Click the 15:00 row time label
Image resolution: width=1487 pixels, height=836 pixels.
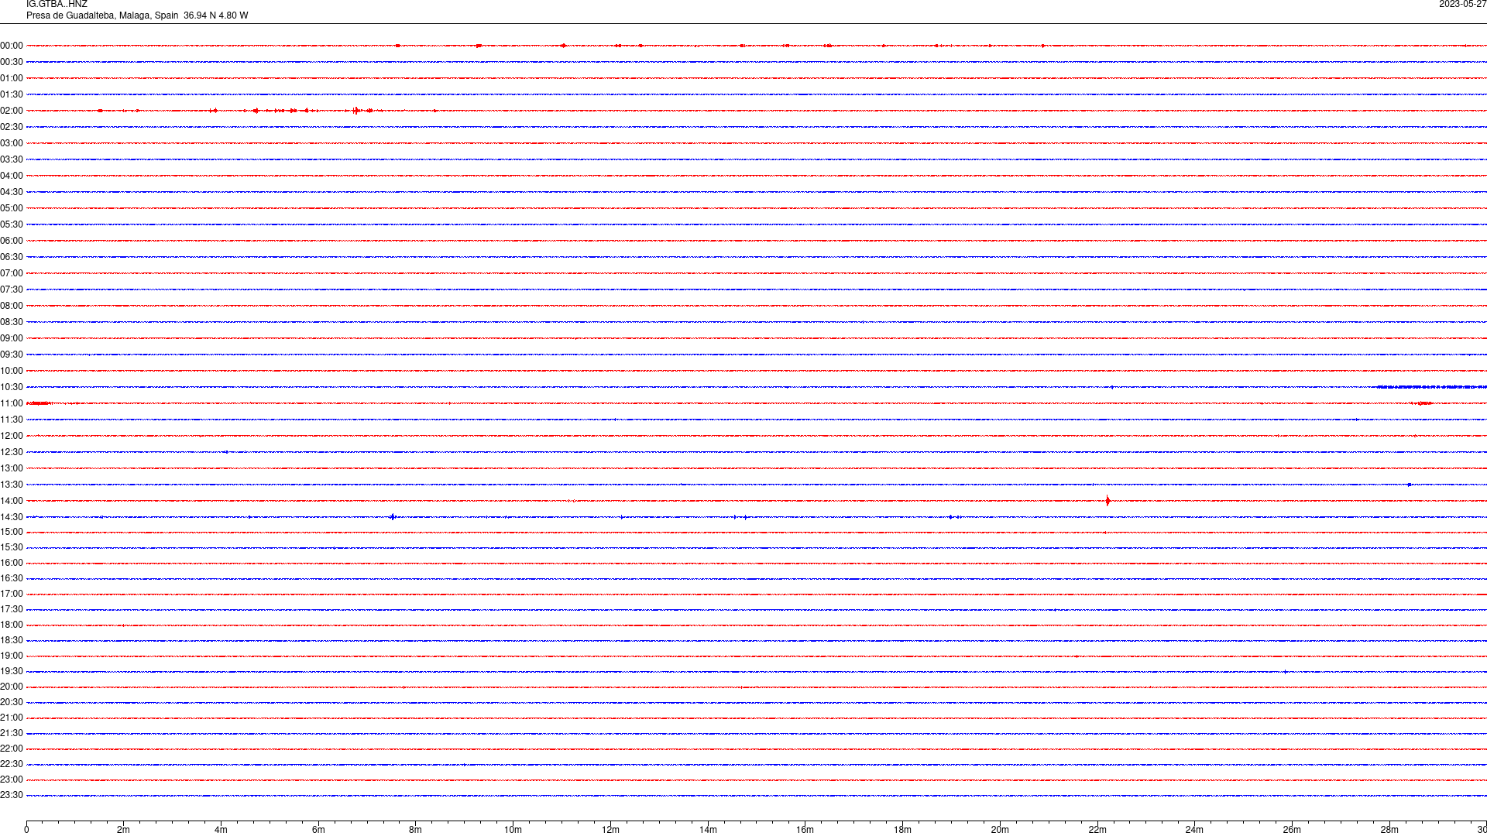coord(12,532)
